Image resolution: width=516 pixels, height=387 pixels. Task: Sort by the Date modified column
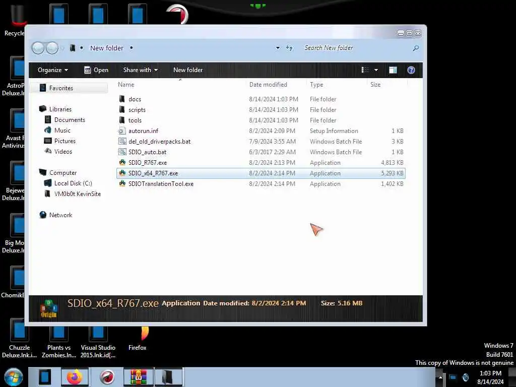[x=268, y=85]
